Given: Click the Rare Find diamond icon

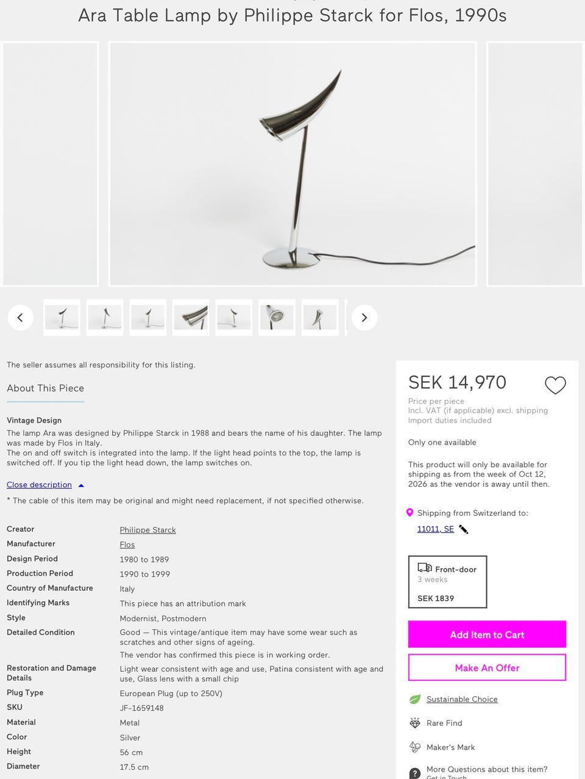Looking at the screenshot, I should [x=415, y=723].
